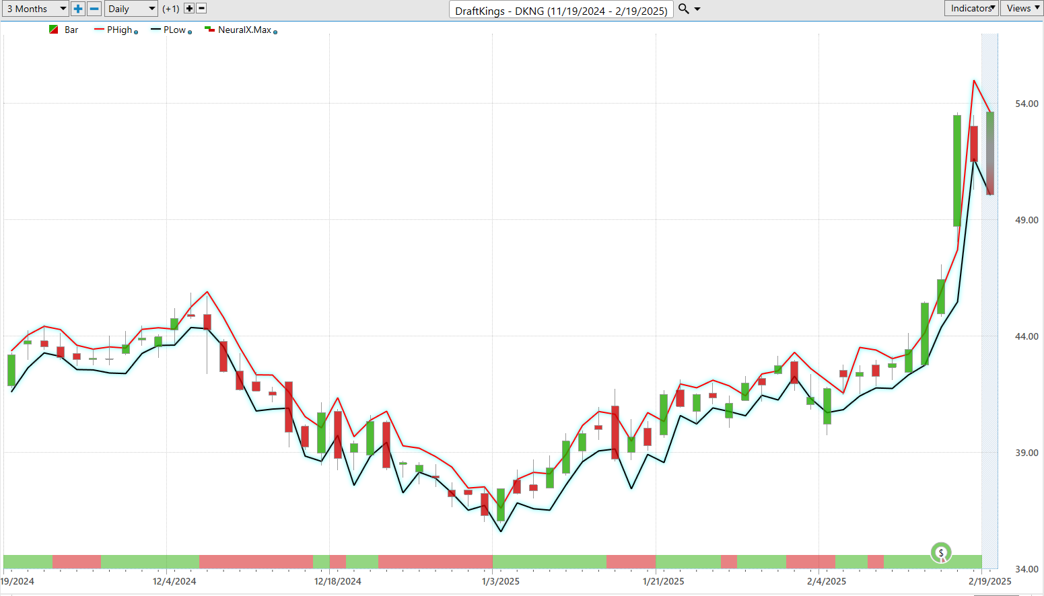Viewport: 1044px width, 596px height.
Task: Click the PHigh legend label
Action: pos(119,30)
